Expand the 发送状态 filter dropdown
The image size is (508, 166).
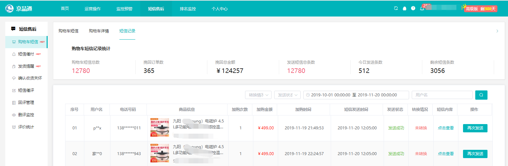click(x=287, y=95)
